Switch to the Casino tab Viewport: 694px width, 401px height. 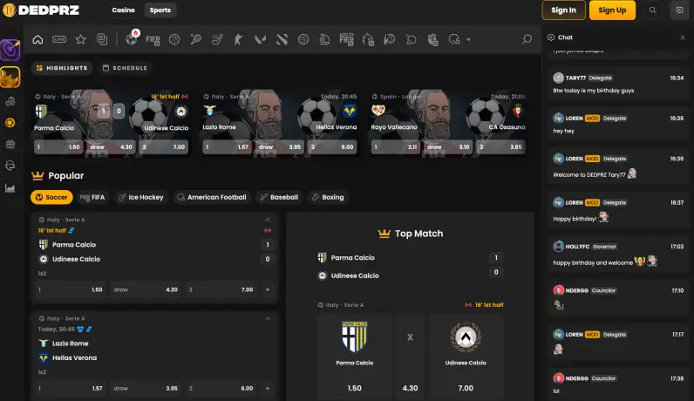pyautogui.click(x=123, y=10)
